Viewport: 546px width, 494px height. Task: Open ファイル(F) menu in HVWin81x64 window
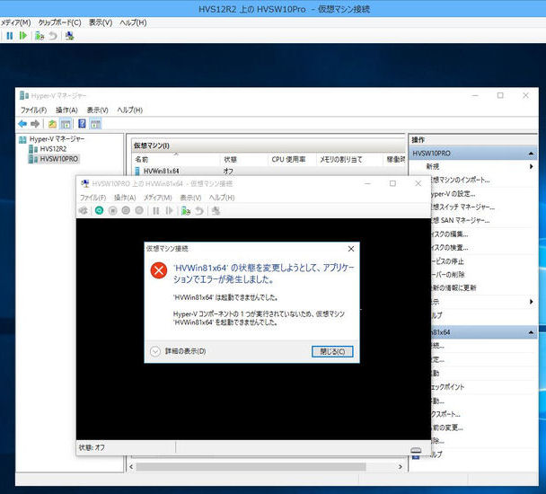coord(93,198)
